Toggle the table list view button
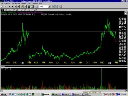 pyautogui.click(x=32, y=6)
